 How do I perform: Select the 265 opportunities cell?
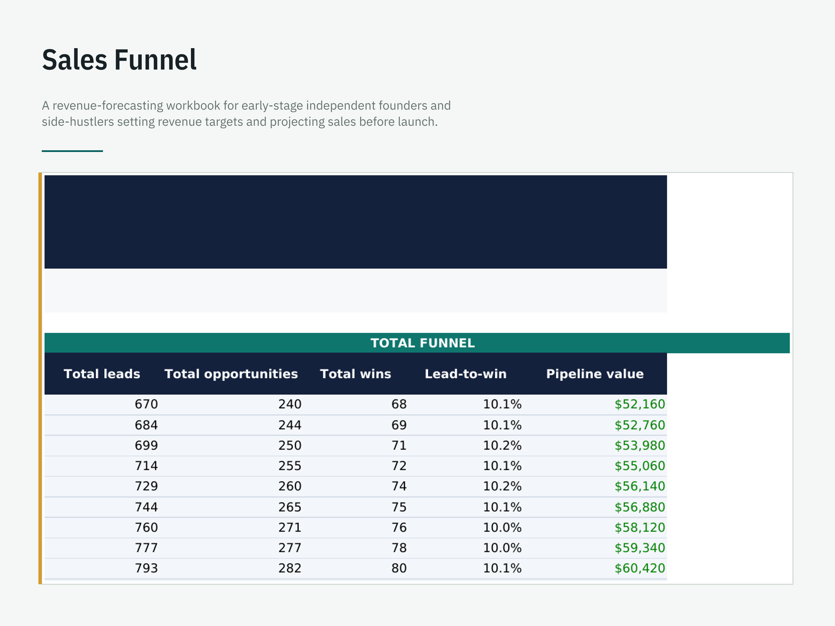(x=290, y=507)
